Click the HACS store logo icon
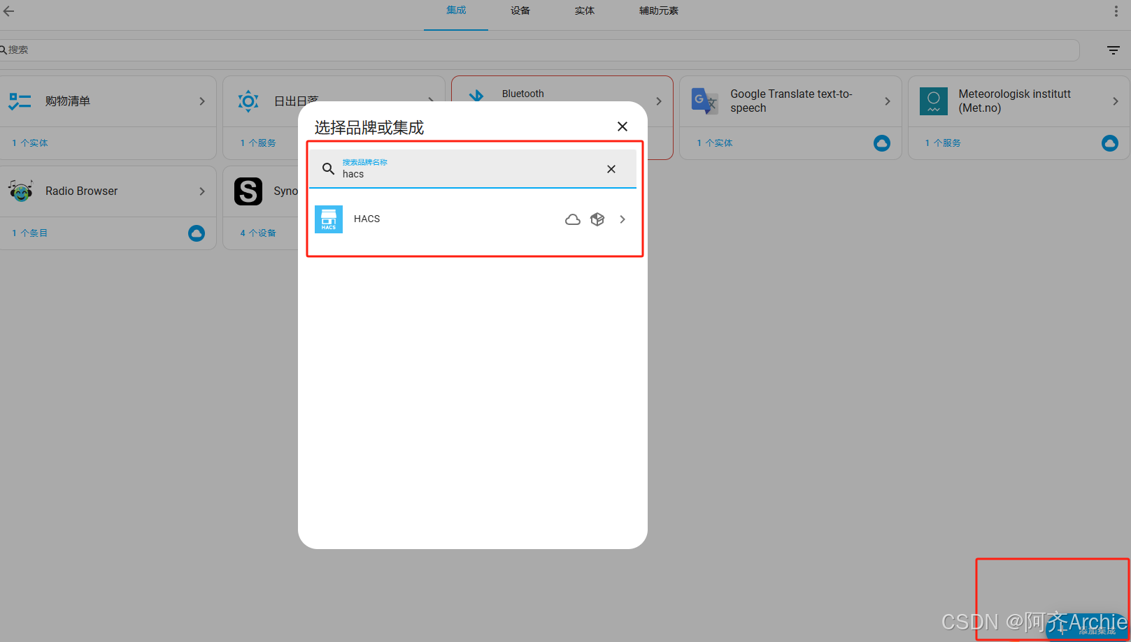 329,219
